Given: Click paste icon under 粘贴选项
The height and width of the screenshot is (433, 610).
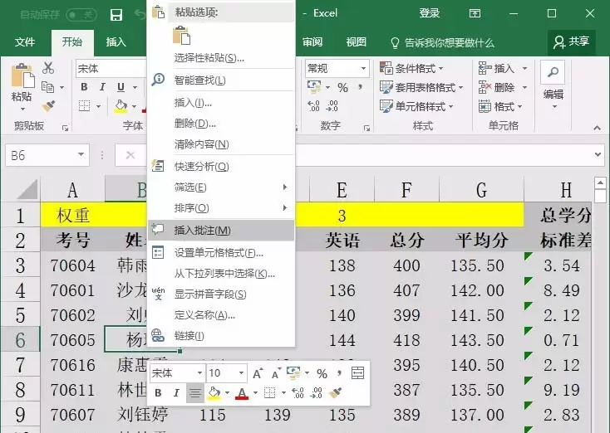Looking at the screenshot, I should click(182, 35).
